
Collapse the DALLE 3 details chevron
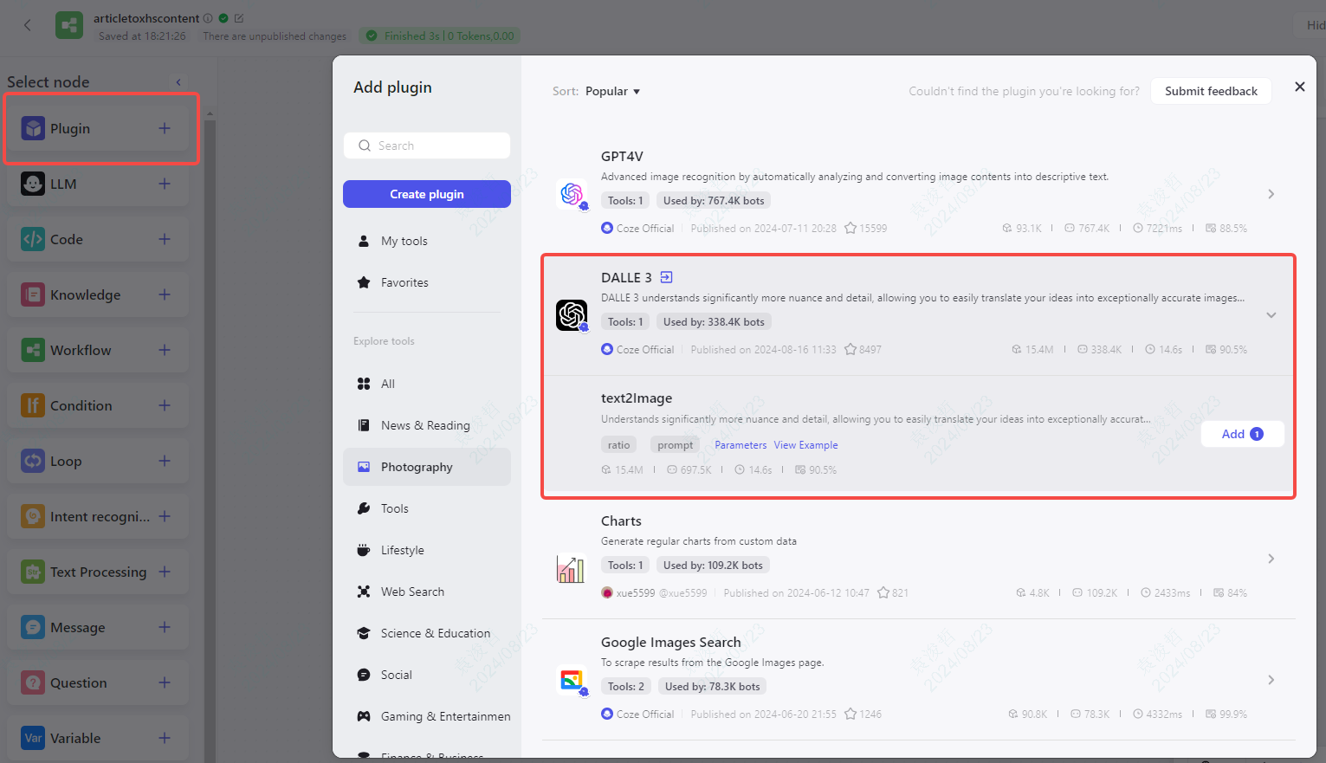coord(1271,315)
